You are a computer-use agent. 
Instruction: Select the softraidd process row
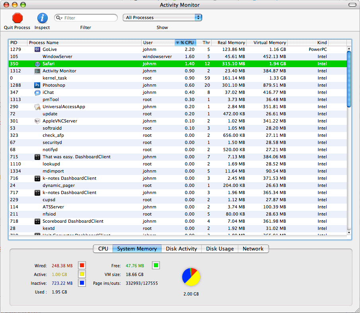click(x=178, y=128)
